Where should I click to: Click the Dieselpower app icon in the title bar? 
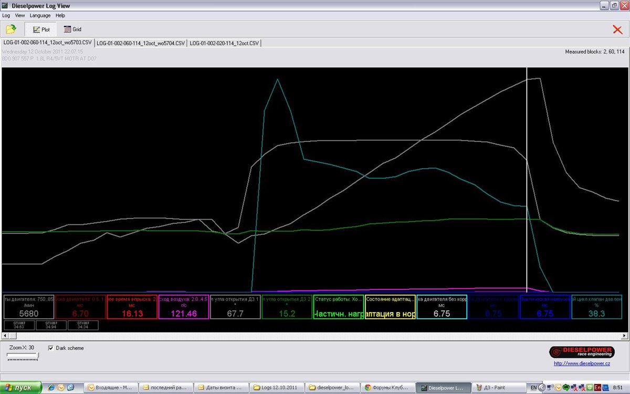[x=6, y=6]
